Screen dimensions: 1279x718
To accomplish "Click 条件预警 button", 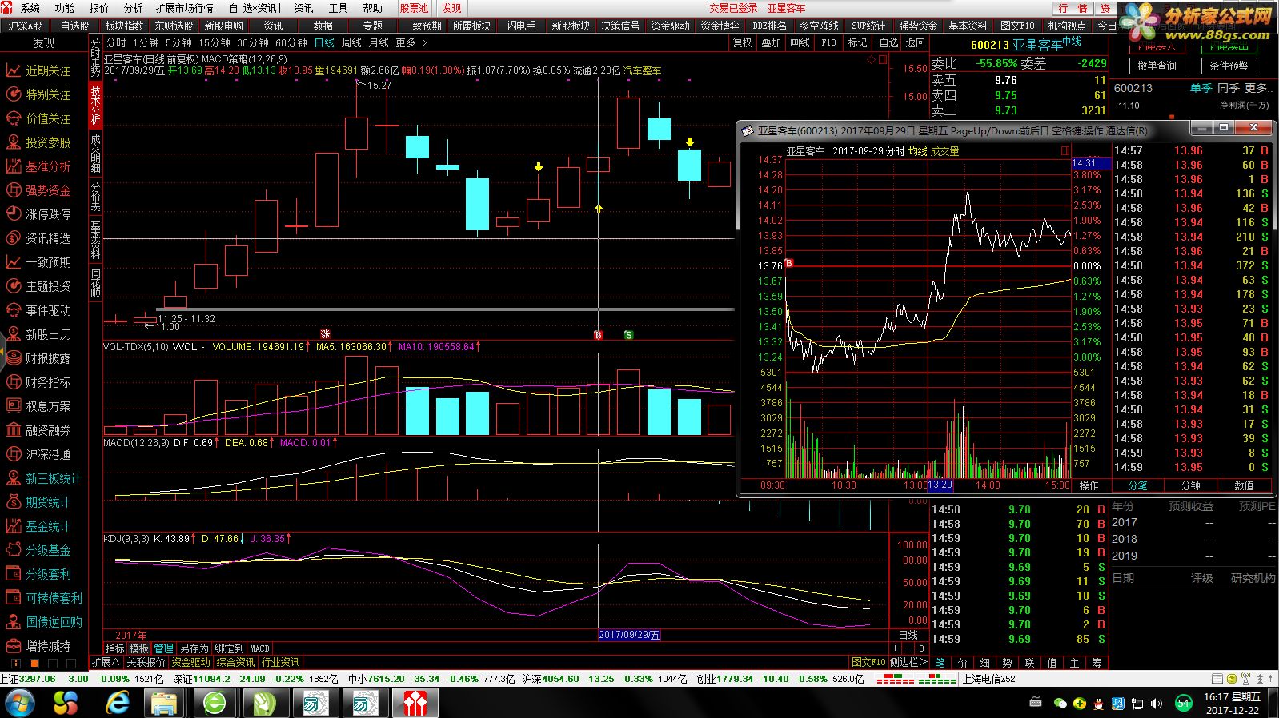I will (1229, 66).
